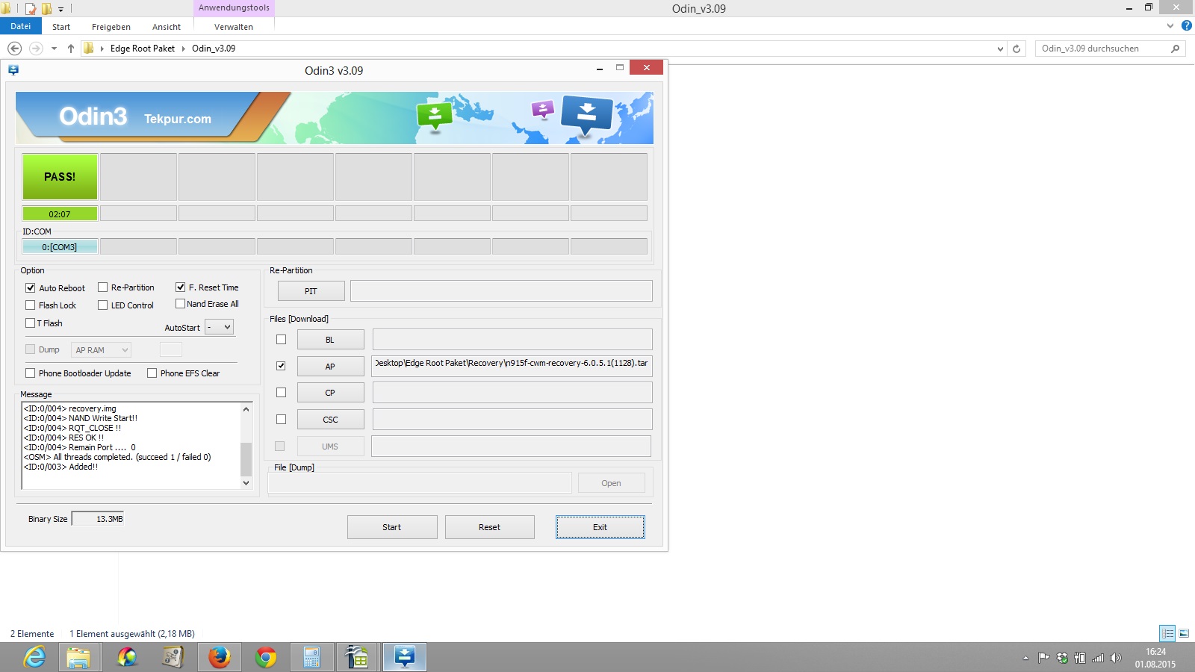Open File Explorer from the taskbar
This screenshot has width=1195, height=672.
click(x=78, y=657)
